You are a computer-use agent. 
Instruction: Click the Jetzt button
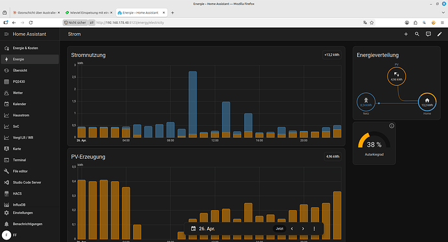[279, 228]
